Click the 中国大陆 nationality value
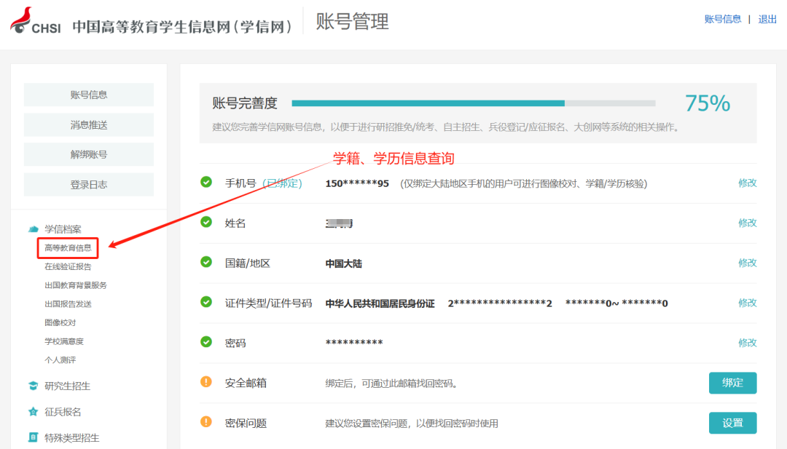 (x=344, y=263)
